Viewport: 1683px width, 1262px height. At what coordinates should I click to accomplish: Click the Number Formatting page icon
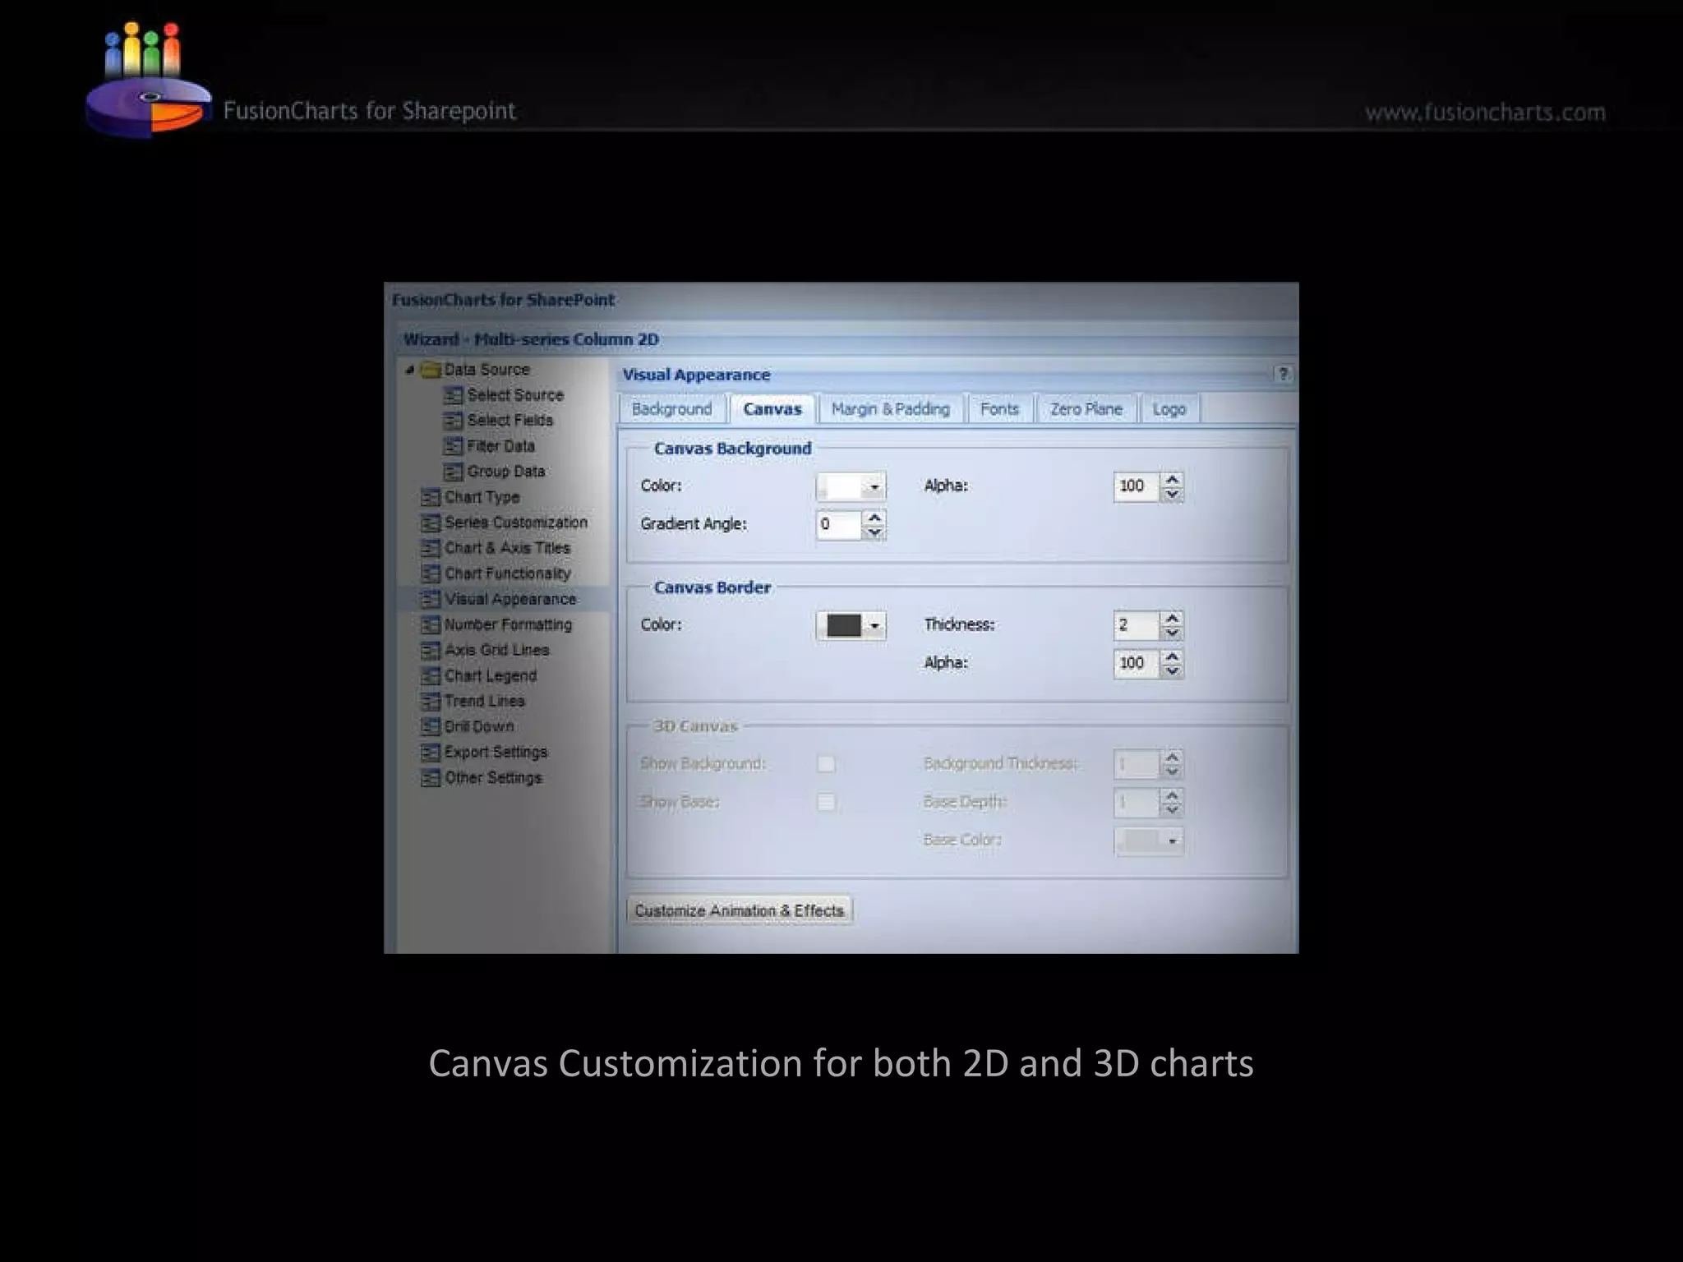tap(430, 624)
